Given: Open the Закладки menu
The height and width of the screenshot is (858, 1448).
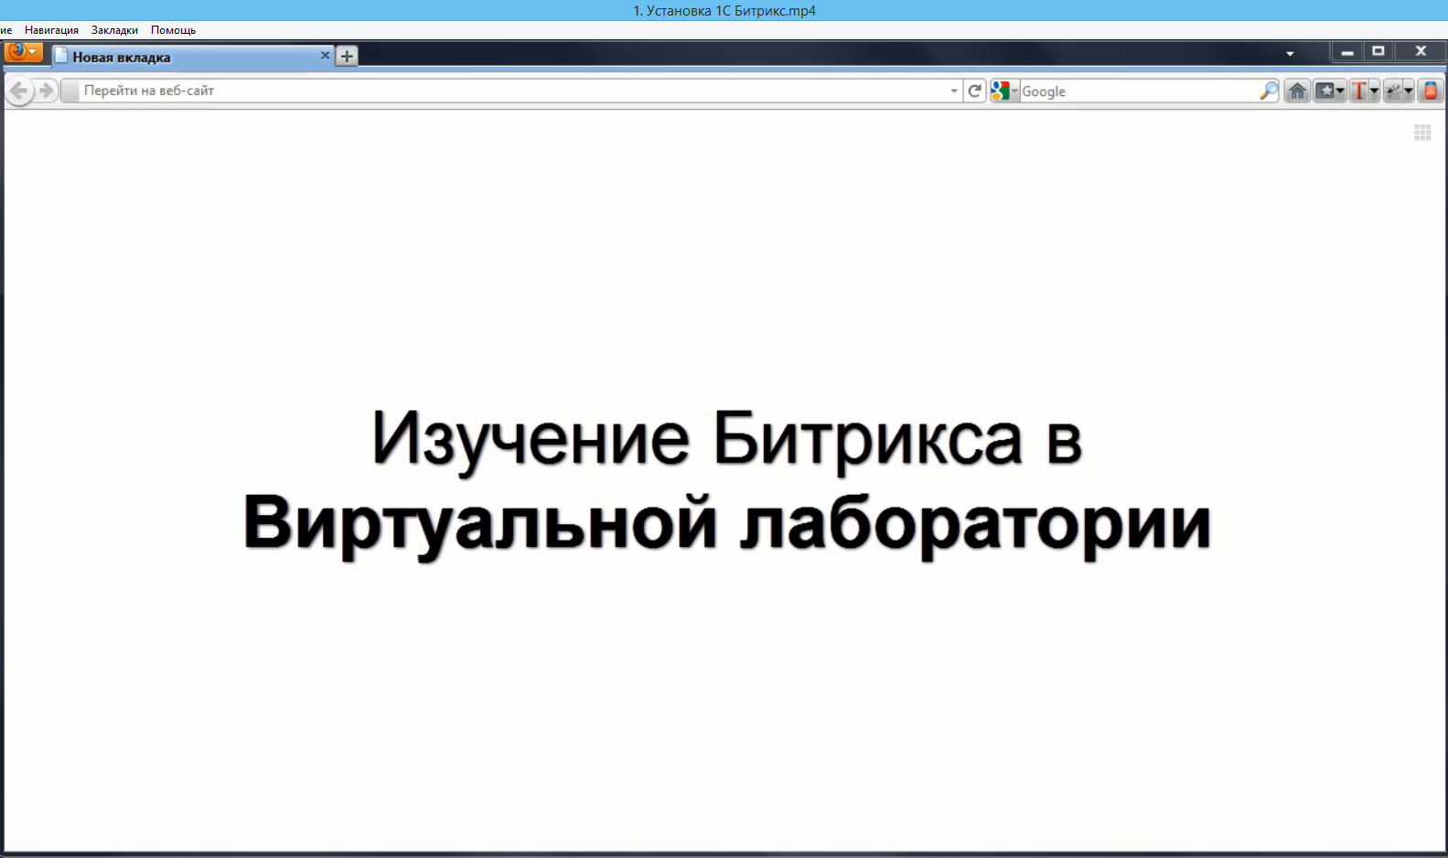Looking at the screenshot, I should click(114, 30).
